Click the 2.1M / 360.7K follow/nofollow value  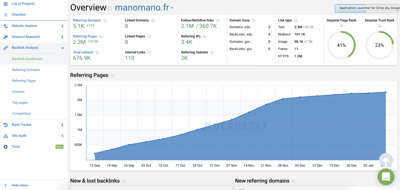pyautogui.click(x=199, y=26)
